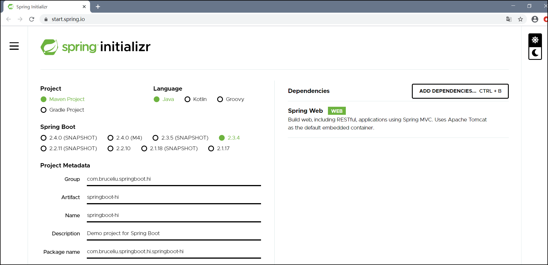The height and width of the screenshot is (265, 548).
Task: Select Spring Boot 2.1.17 version
Action: [219, 148]
